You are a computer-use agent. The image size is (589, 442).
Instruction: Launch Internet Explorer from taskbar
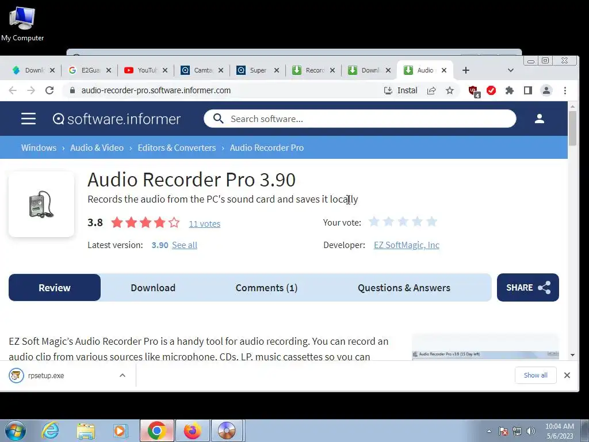pos(51,430)
